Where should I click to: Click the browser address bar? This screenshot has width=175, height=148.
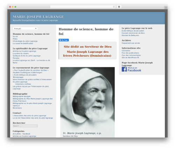click(x=83, y=7)
